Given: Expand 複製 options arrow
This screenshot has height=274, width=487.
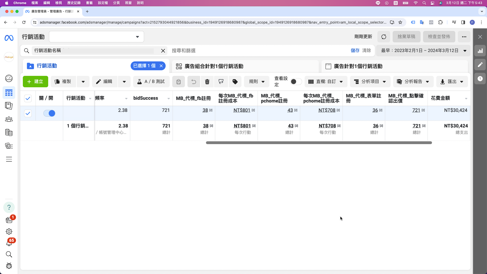Looking at the screenshot, I should click(x=83, y=82).
